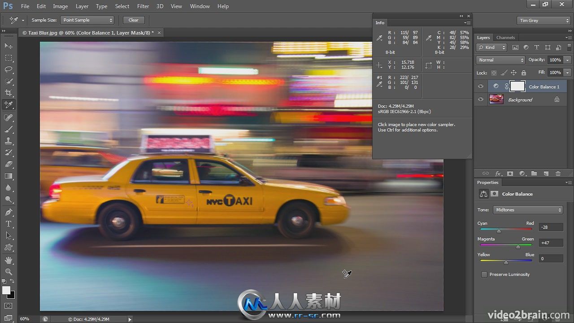Select the Path Selection tool

(9, 236)
